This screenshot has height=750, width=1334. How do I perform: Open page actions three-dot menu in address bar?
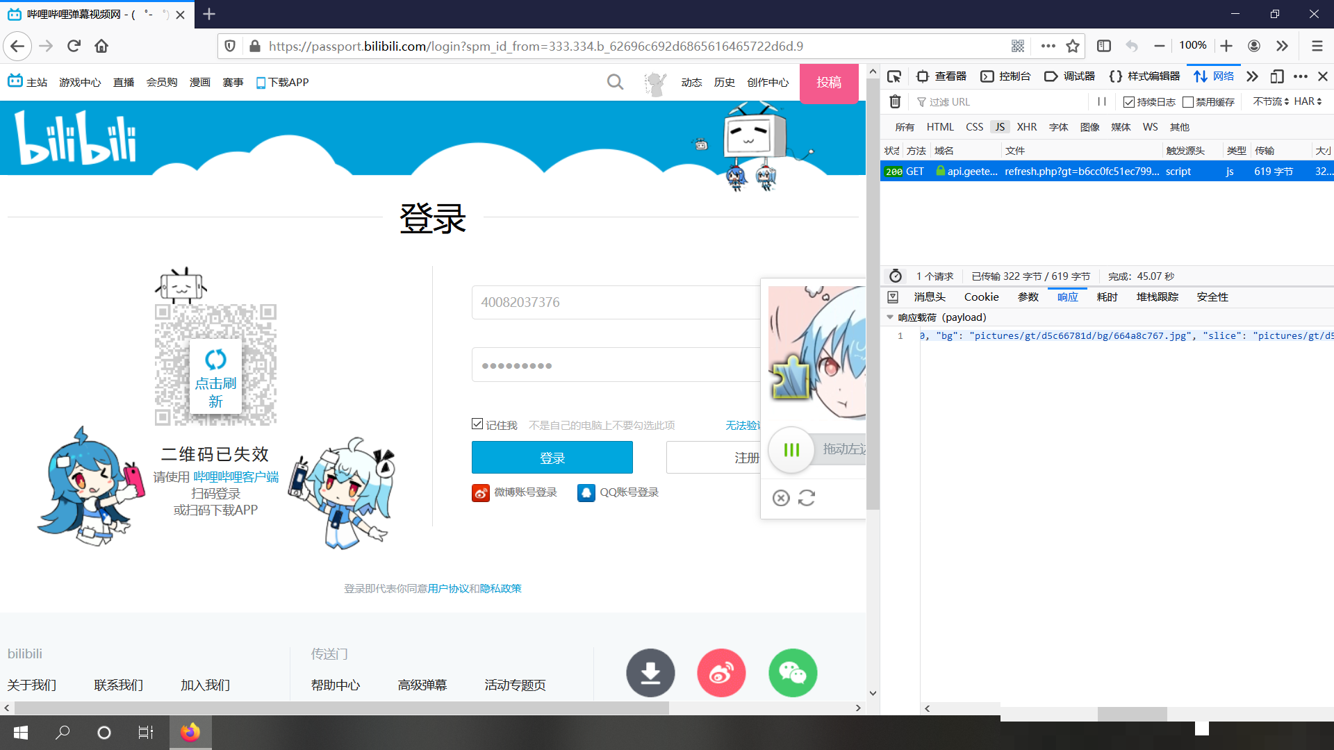click(1048, 46)
